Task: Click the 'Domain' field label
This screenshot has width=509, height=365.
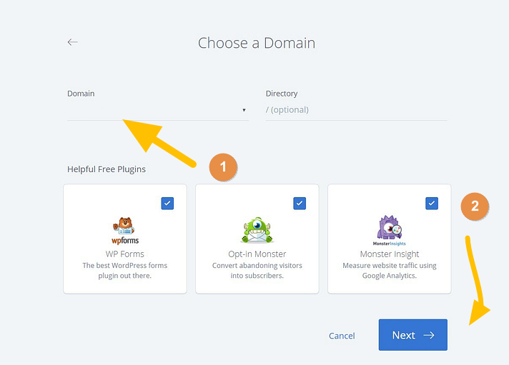Action: (81, 94)
